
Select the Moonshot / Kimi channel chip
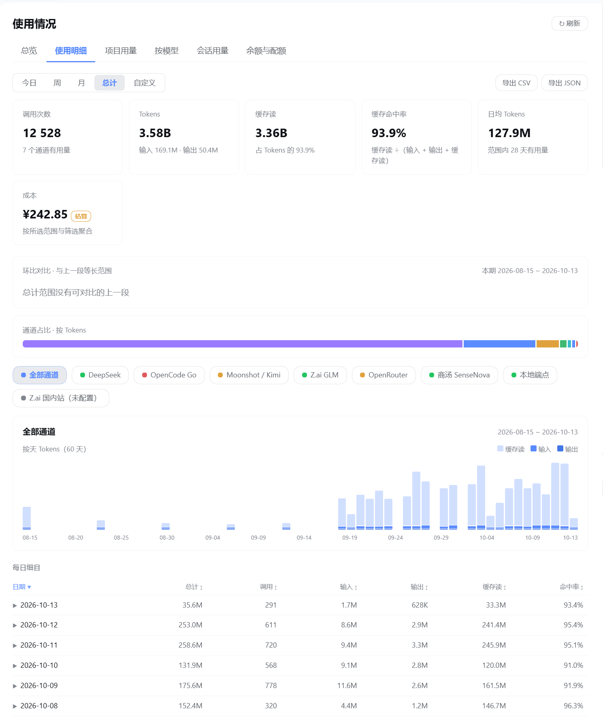[x=249, y=375]
